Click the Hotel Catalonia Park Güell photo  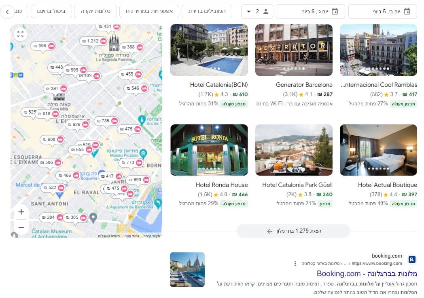coord(294,150)
